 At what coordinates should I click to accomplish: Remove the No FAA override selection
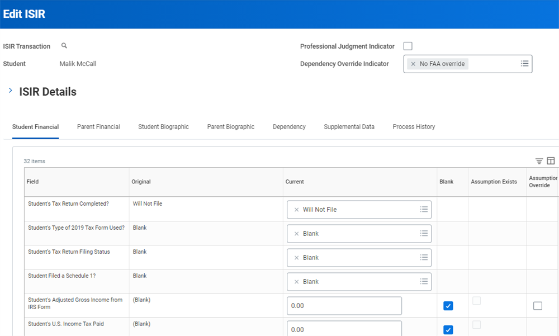point(413,64)
